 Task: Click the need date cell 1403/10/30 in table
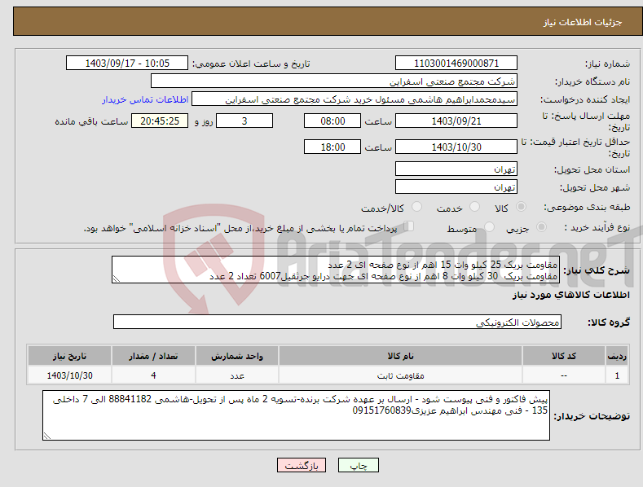click(x=70, y=375)
